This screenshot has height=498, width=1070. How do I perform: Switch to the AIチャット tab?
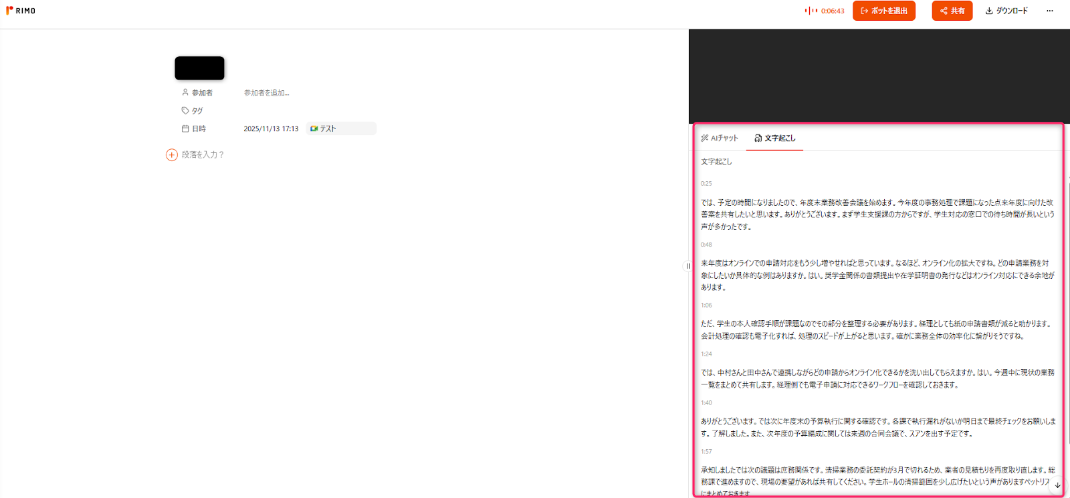[720, 138]
